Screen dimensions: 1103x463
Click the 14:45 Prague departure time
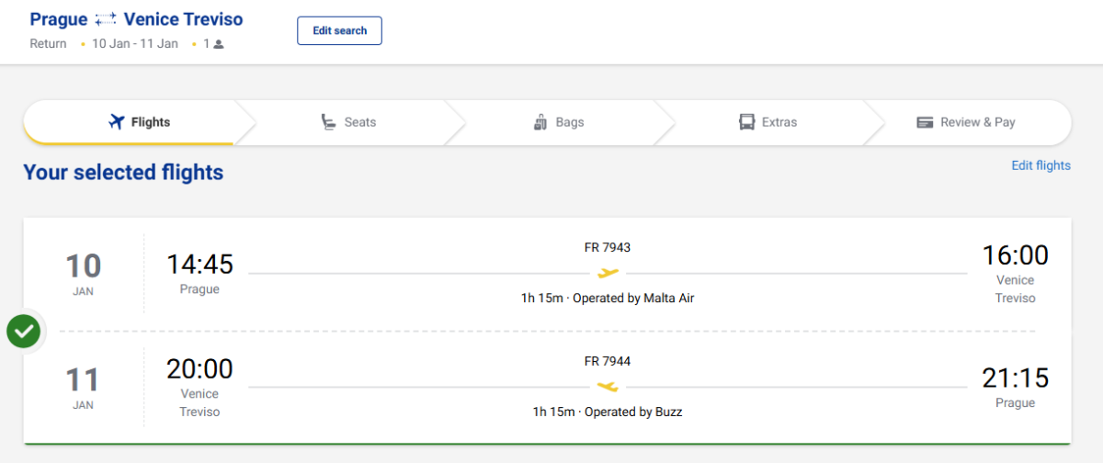[199, 265]
